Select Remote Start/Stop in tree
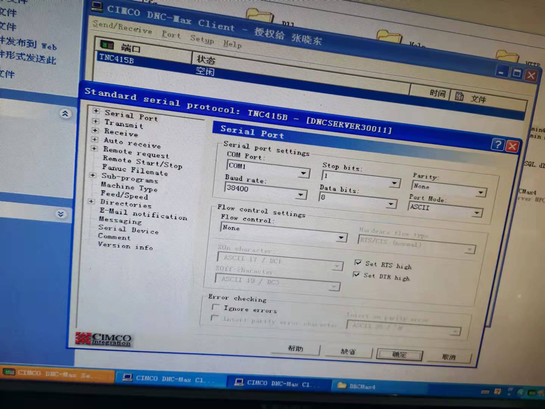The width and height of the screenshot is (545, 409). (x=142, y=162)
